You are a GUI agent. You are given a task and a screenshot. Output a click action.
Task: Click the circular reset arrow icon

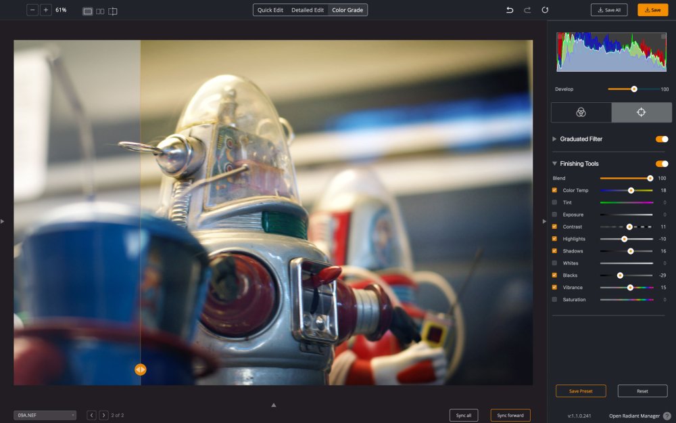tap(545, 10)
